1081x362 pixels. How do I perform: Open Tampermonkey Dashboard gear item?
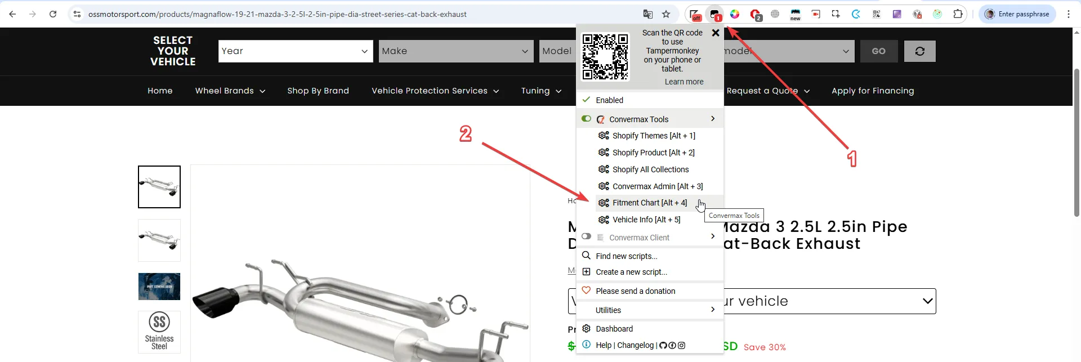tap(614, 329)
